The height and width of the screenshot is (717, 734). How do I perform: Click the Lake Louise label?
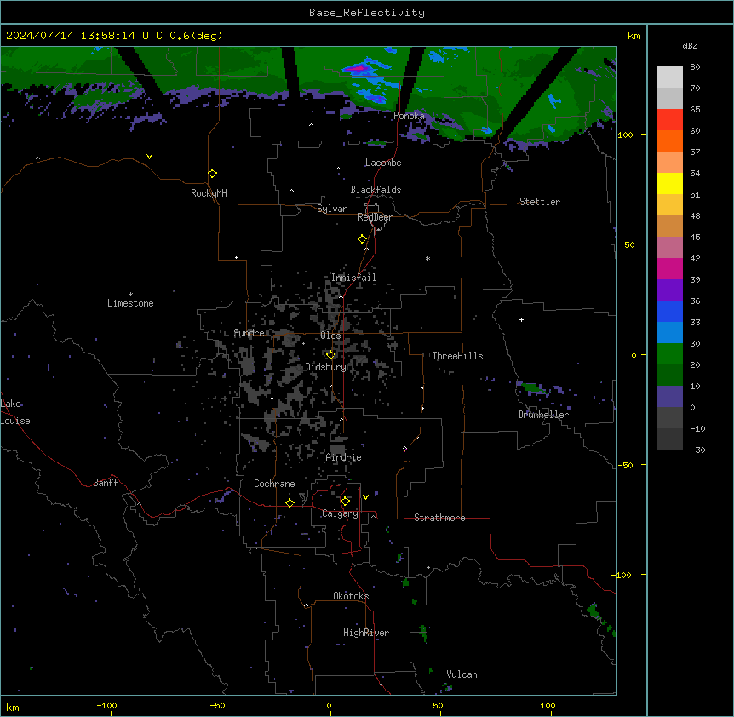tap(15, 412)
